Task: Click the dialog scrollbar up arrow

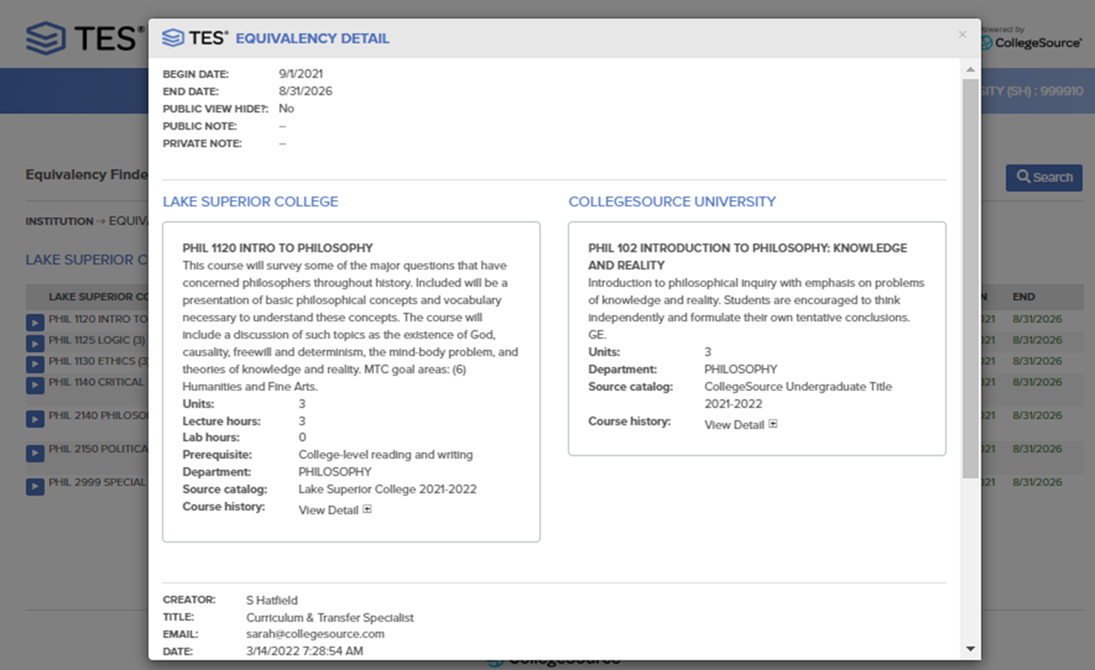Action: pos(970,69)
